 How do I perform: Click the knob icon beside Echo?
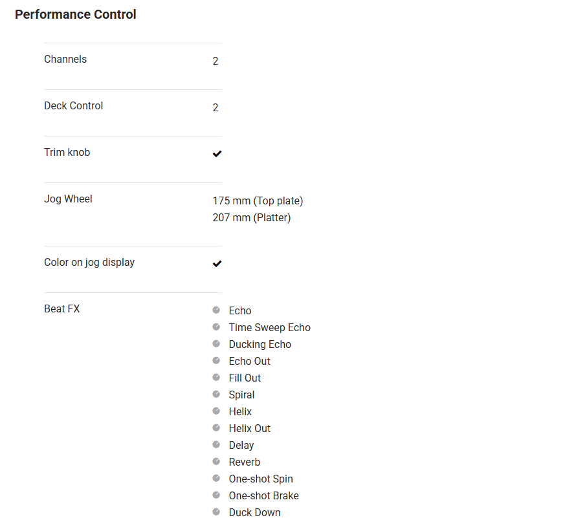coord(216,310)
